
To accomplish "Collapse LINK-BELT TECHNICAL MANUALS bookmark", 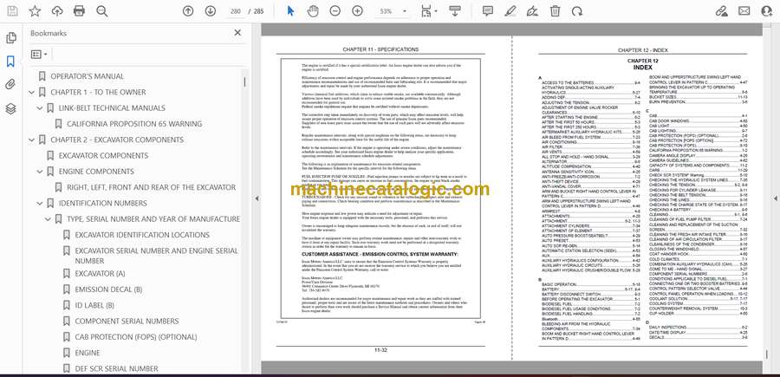I will [x=40, y=108].
